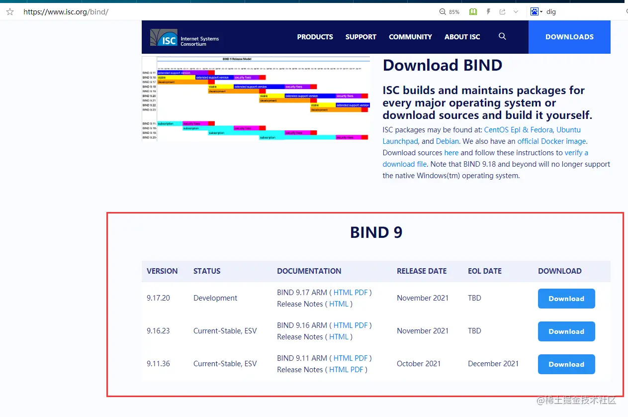The height and width of the screenshot is (417, 628).
Task: Open BIND 9.11 ARM HTML documentation
Action: (343, 358)
